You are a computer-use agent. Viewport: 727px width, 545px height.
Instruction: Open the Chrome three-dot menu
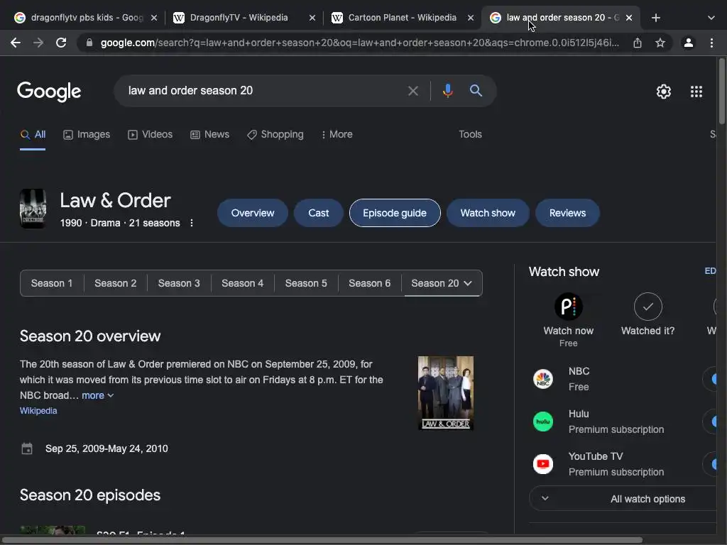[711, 43]
